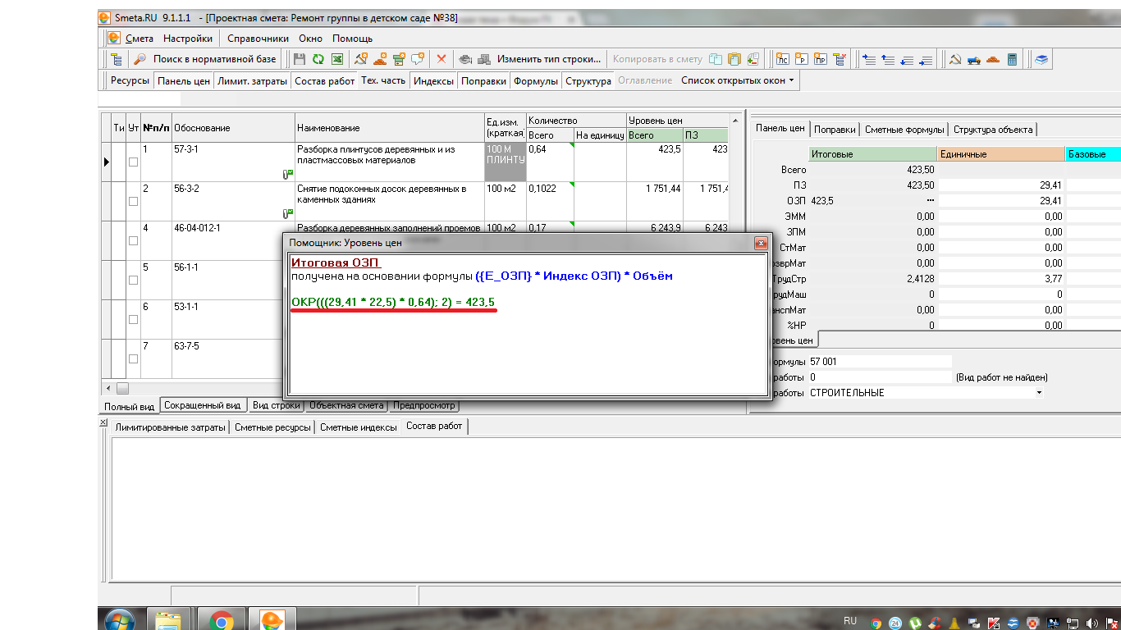Add labor resource with hammer-sickle star icon
Screen dimensions: 1121x630
(361, 59)
